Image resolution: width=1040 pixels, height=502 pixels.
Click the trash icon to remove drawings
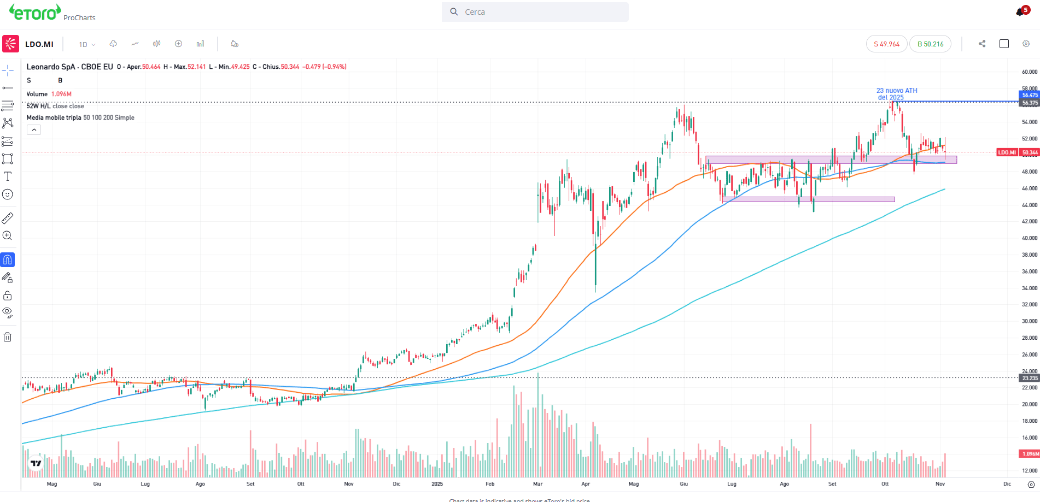pyautogui.click(x=8, y=337)
